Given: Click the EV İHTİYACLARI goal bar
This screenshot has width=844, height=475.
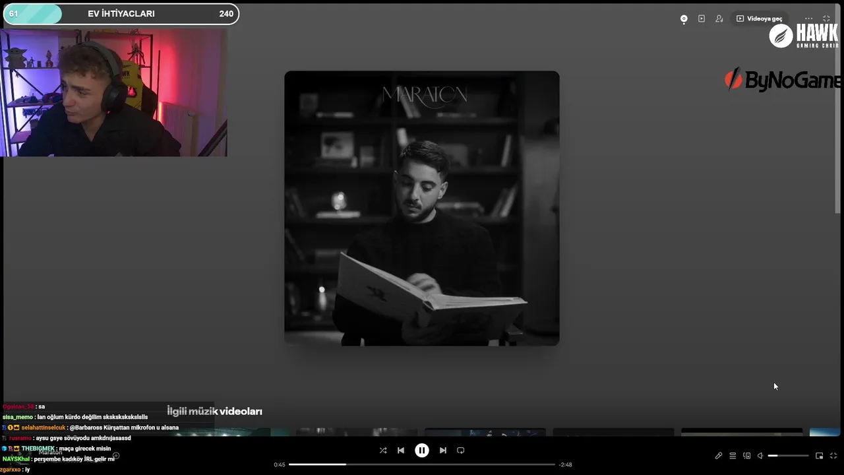Looking at the screenshot, I should (x=121, y=14).
